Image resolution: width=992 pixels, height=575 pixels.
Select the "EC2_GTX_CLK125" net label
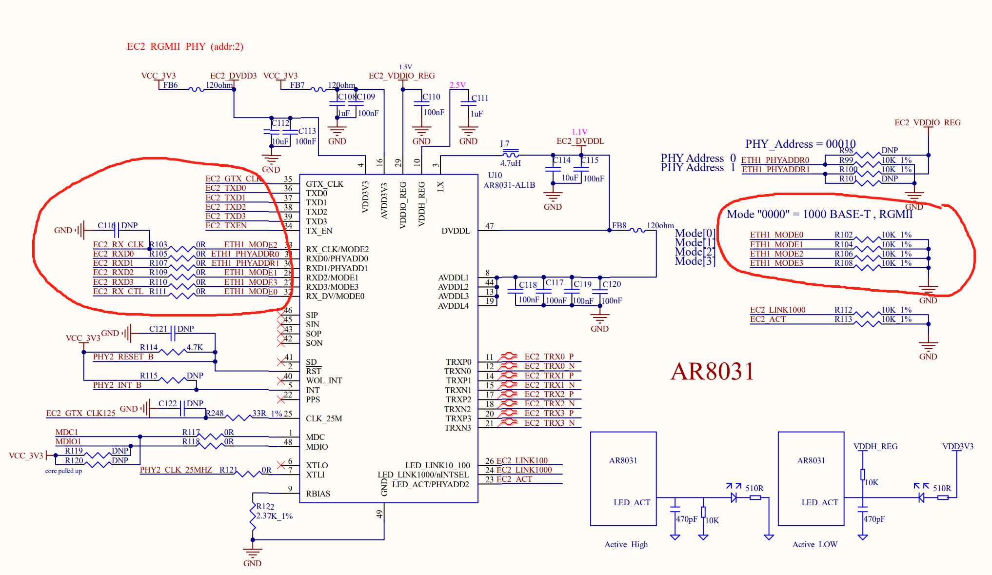click(80, 413)
